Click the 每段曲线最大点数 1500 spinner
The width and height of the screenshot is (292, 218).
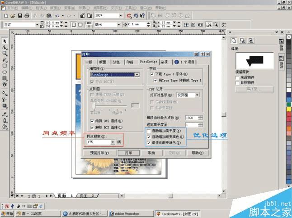click(201, 118)
